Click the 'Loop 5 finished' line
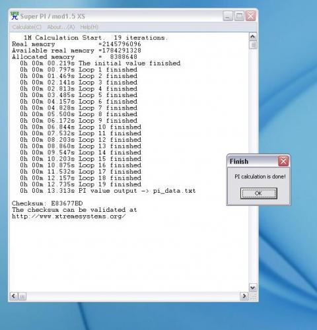 coord(79,95)
